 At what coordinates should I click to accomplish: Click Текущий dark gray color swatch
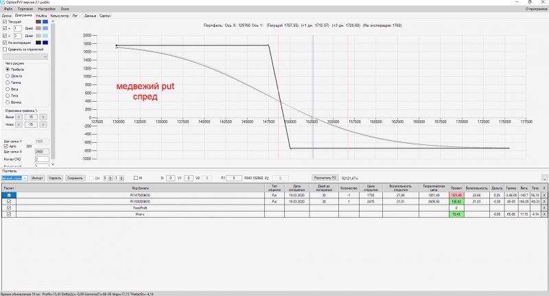38,22
